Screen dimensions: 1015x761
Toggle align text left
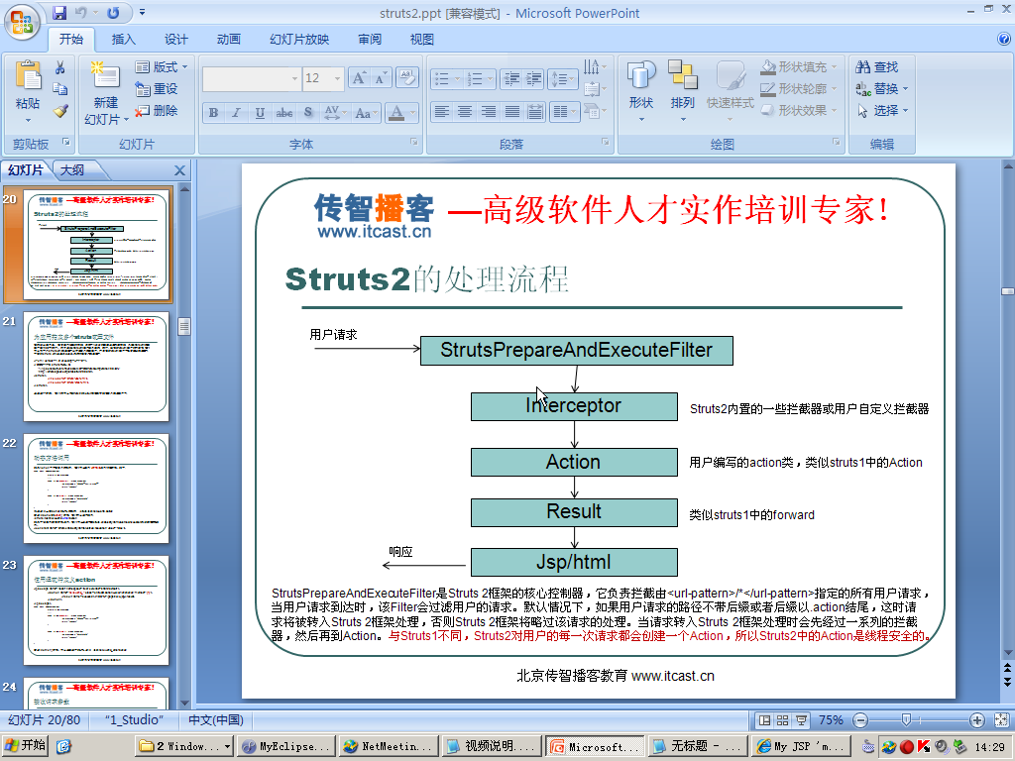point(441,112)
